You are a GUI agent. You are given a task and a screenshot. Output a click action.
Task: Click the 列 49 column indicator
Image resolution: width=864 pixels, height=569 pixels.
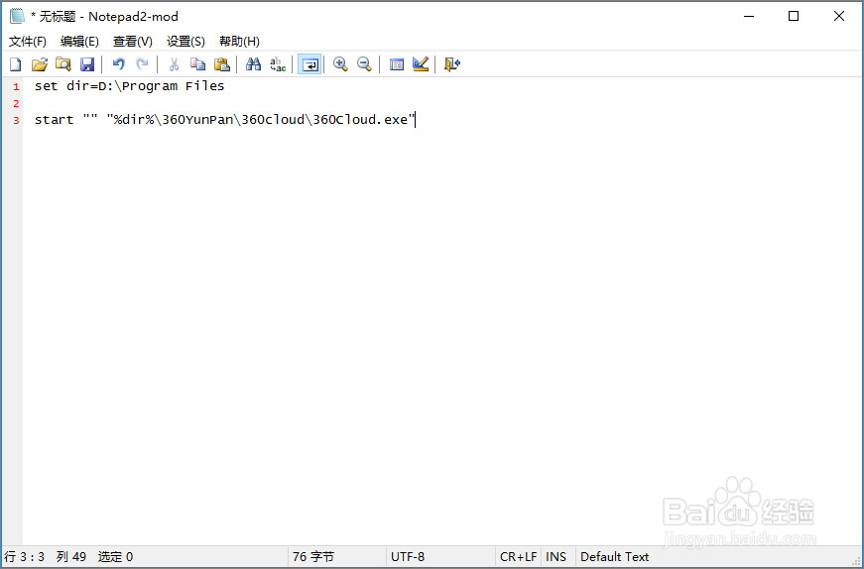[71, 557]
